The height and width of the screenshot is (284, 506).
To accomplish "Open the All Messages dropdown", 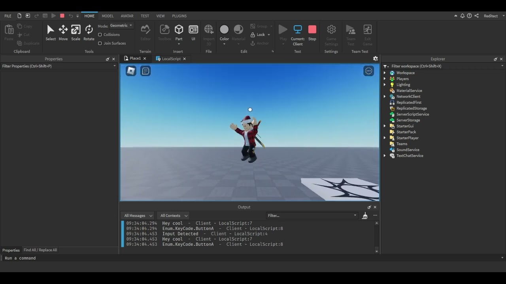I will (138, 216).
